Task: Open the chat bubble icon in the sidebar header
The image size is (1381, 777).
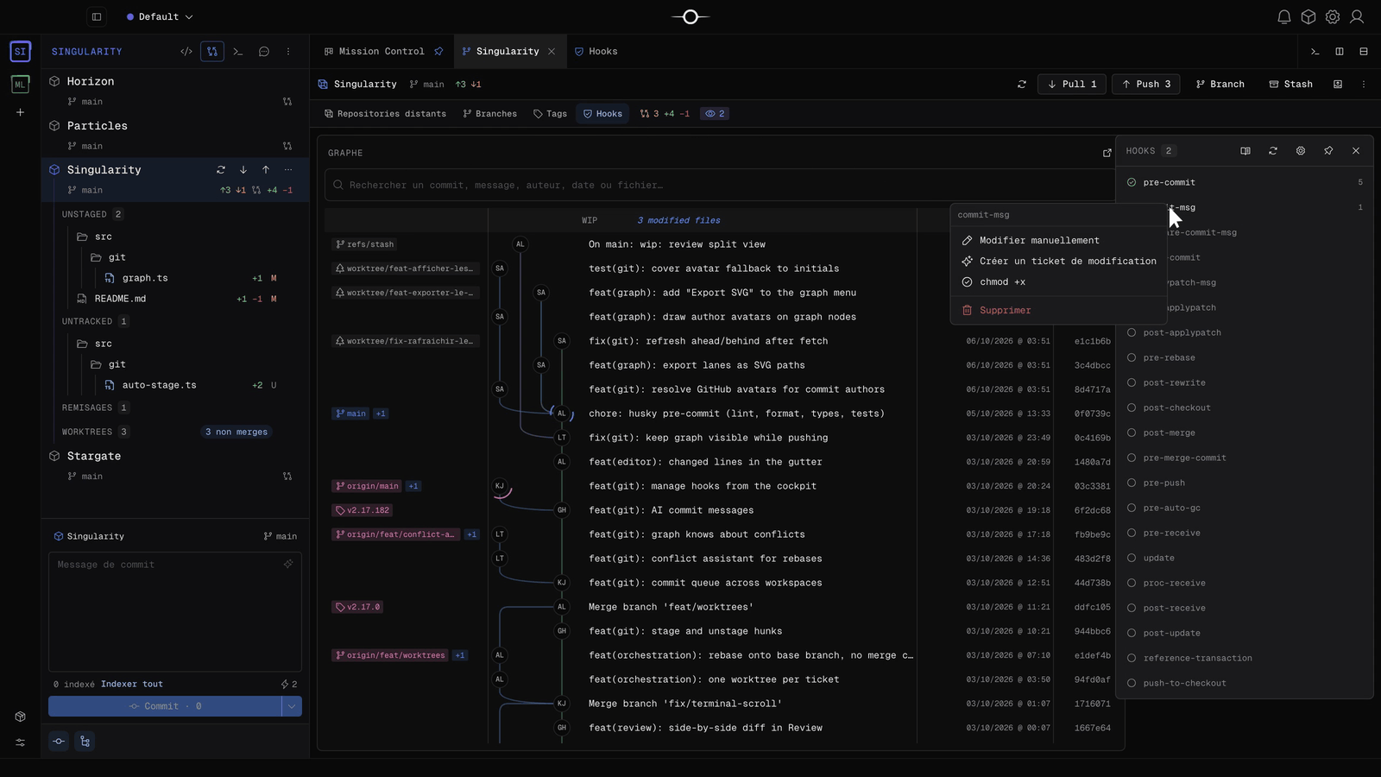Action: [264, 52]
